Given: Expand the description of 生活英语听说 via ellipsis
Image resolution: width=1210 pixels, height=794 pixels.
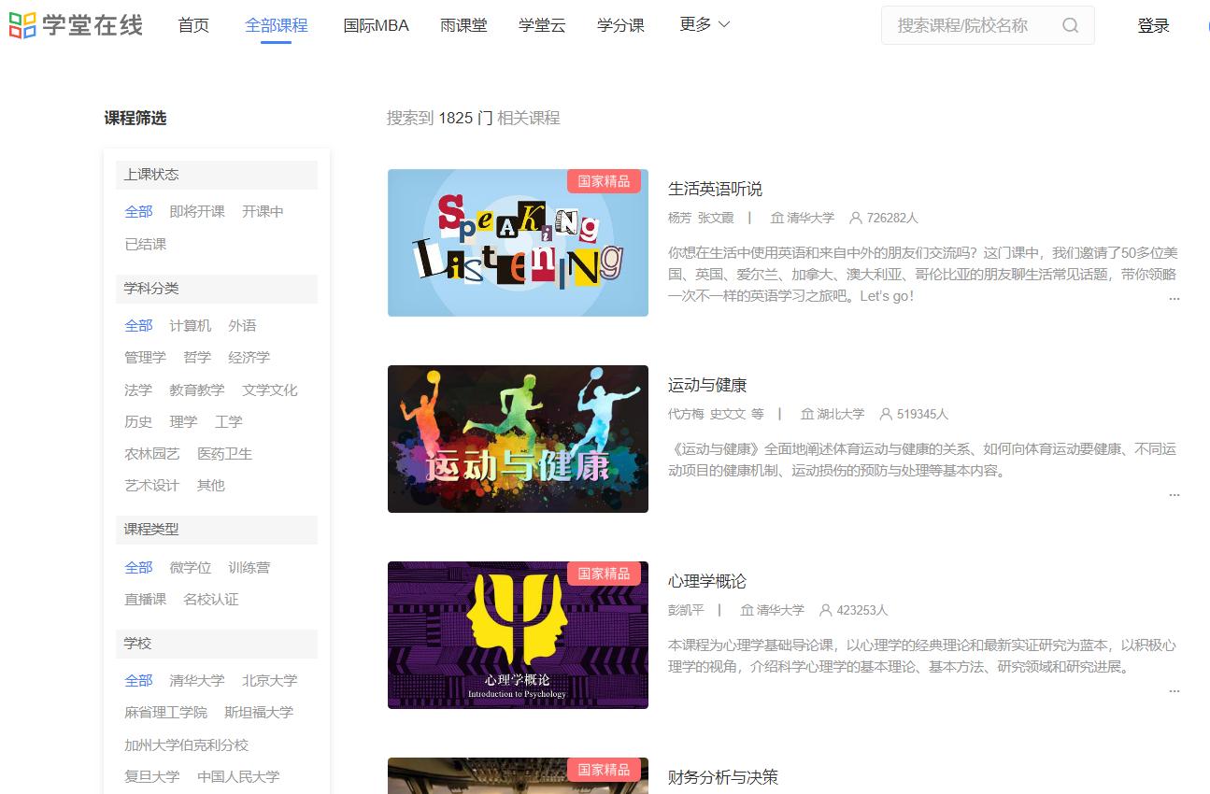Looking at the screenshot, I should click(1174, 298).
